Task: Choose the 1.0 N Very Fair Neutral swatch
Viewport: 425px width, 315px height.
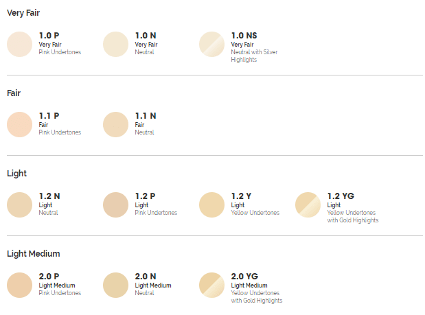Action: [x=115, y=44]
